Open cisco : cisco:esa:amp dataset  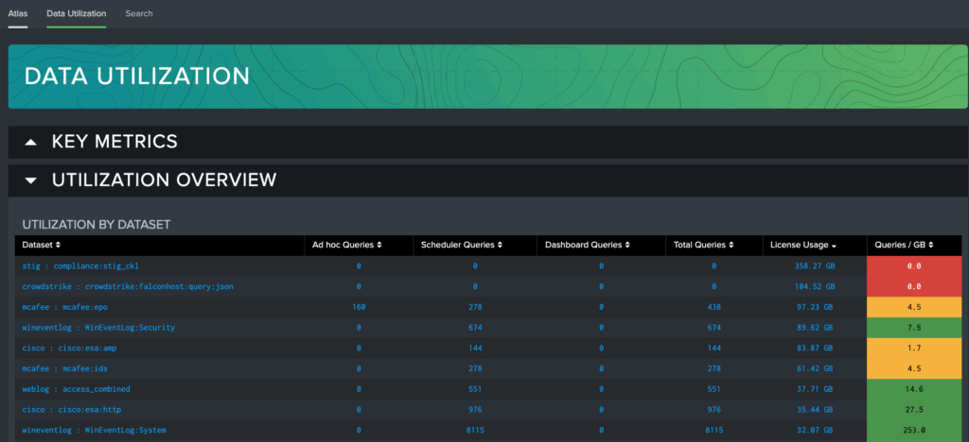pyautogui.click(x=69, y=348)
